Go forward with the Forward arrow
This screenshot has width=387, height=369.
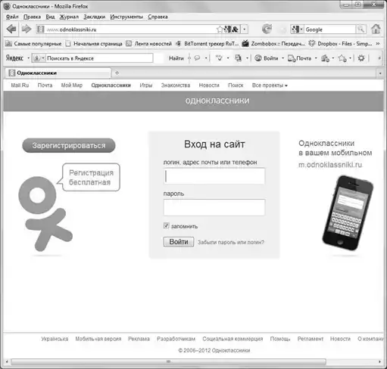click(26, 29)
